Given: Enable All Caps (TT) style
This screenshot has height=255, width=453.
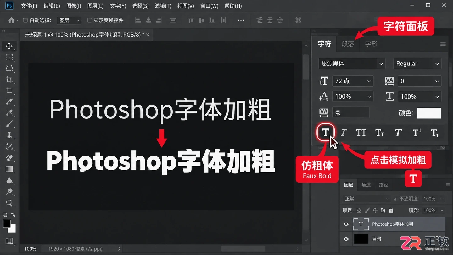Looking at the screenshot, I should [x=361, y=133].
